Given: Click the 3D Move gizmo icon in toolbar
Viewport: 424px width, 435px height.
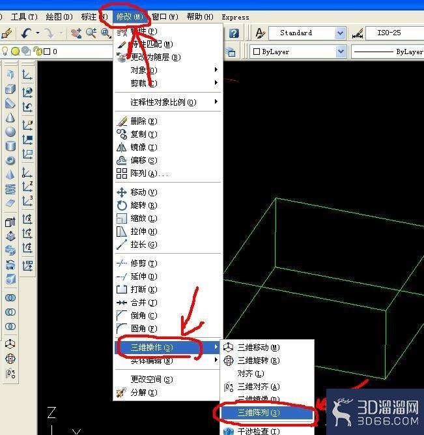Looking at the screenshot, I should click(10, 344).
